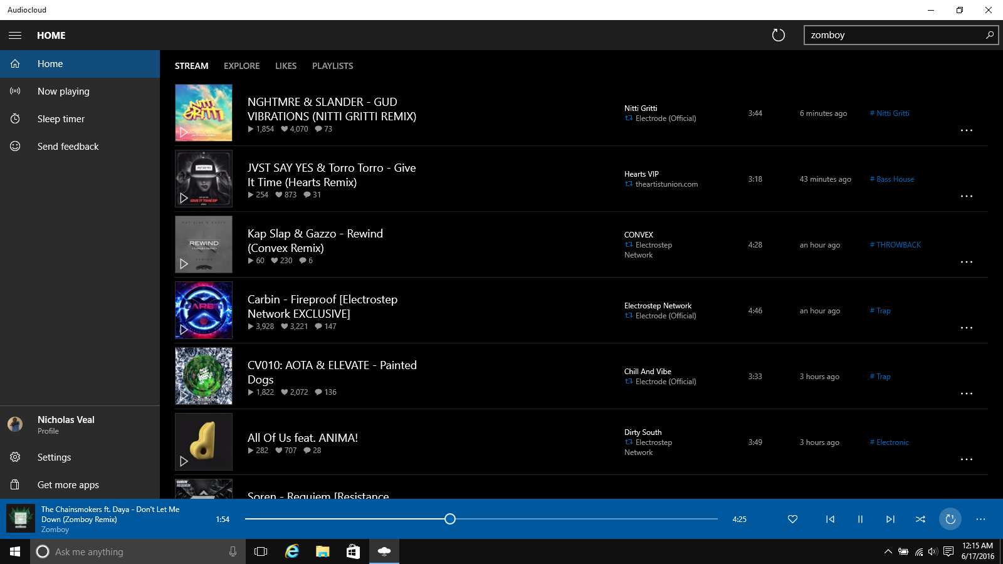Click the refresh icon beside the search box
Viewport: 1003px width, 564px height.
778,35
